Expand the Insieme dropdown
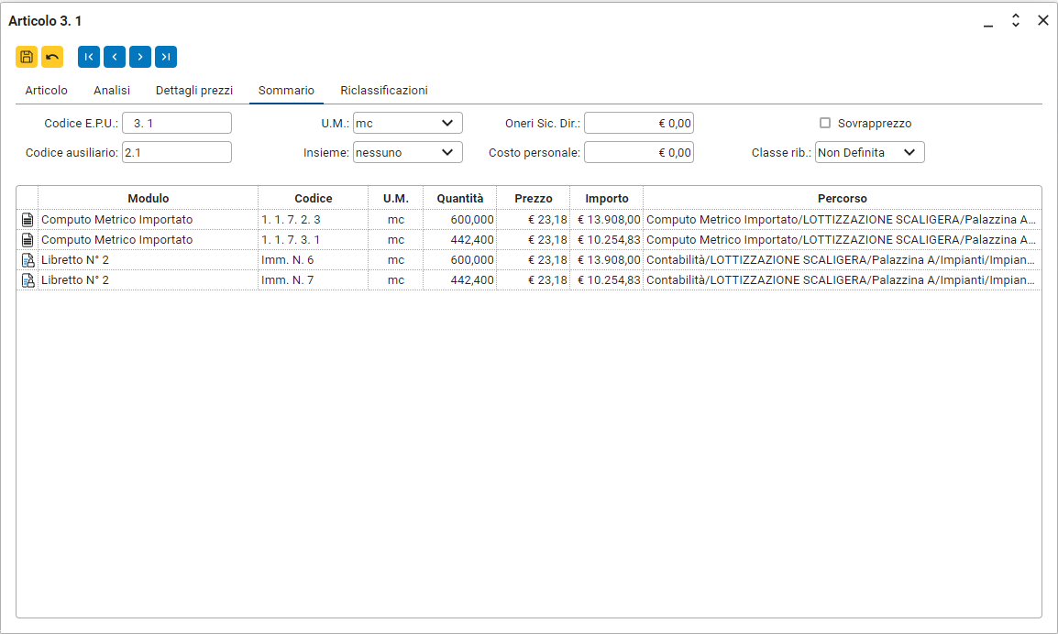 (407, 152)
